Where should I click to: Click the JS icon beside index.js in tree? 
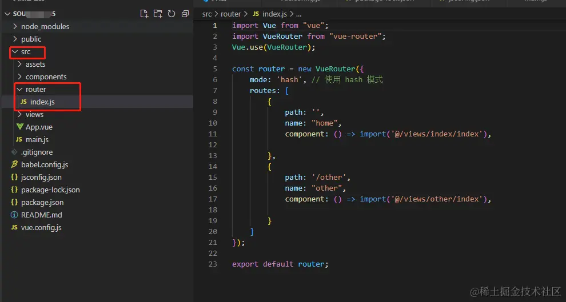(23, 102)
